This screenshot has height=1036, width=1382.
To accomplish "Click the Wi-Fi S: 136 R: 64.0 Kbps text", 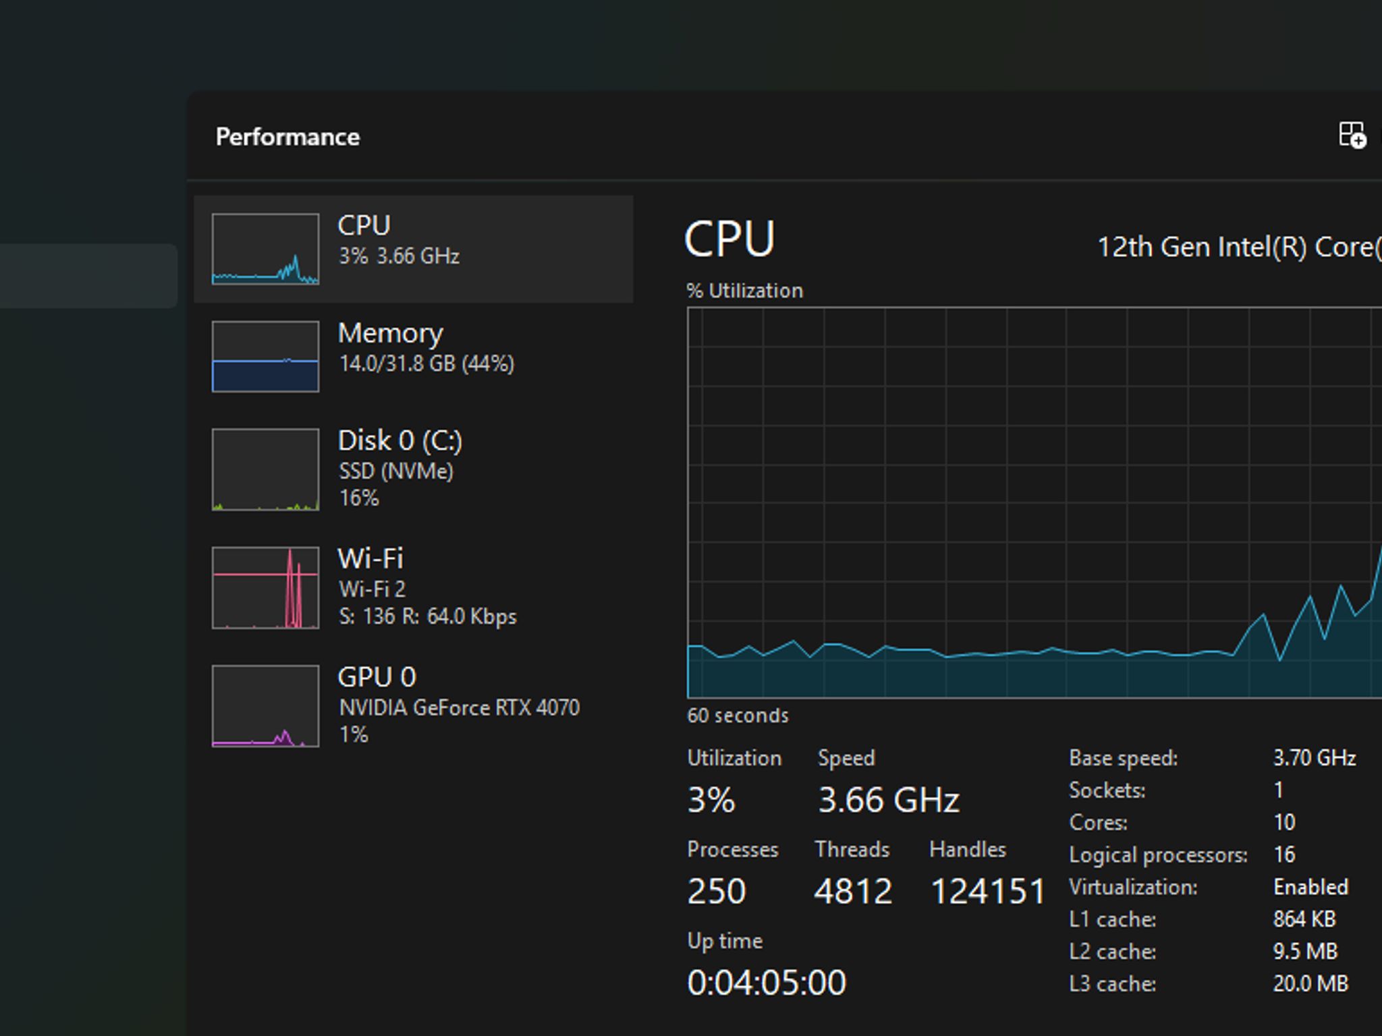I will (428, 616).
